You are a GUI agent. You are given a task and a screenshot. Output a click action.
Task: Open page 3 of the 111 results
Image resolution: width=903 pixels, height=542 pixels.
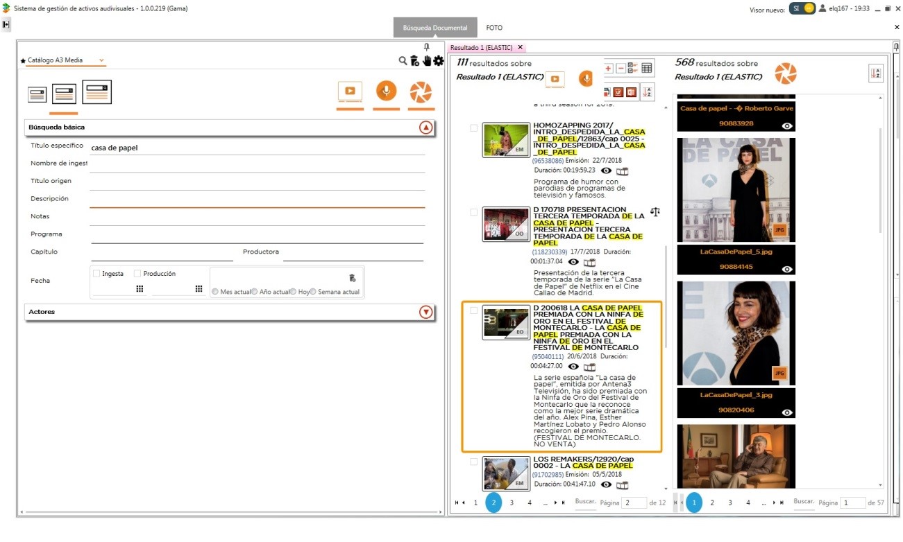[512, 502]
